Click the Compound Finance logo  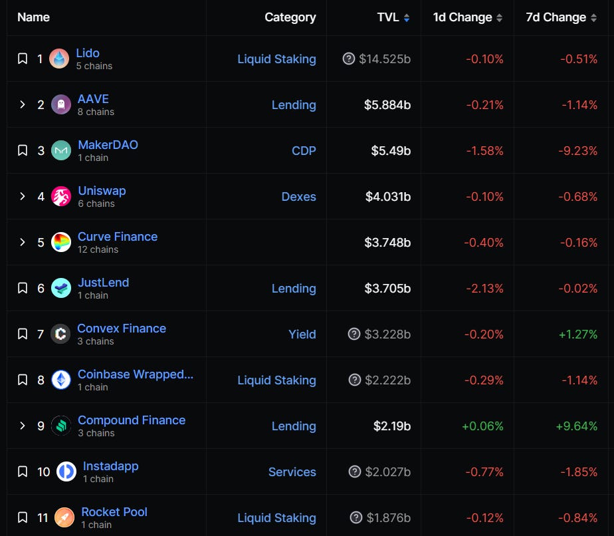point(61,426)
